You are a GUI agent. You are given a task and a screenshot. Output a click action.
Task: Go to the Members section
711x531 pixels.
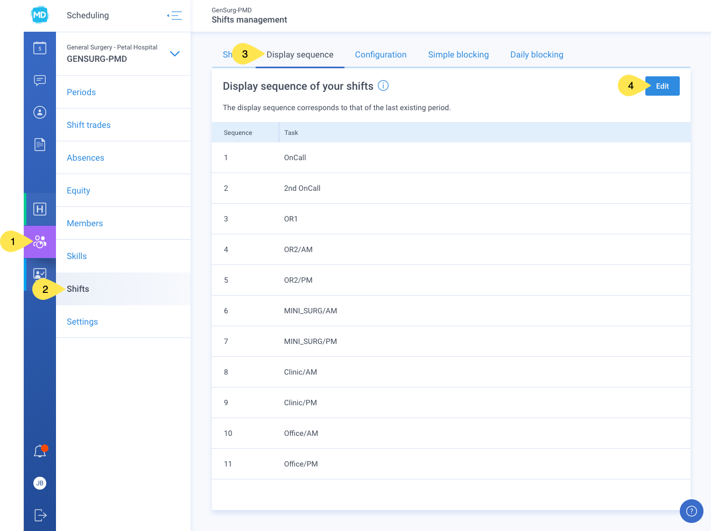pos(85,224)
